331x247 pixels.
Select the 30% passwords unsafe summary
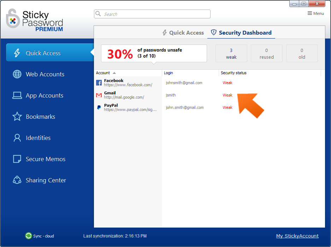[x=154, y=53]
